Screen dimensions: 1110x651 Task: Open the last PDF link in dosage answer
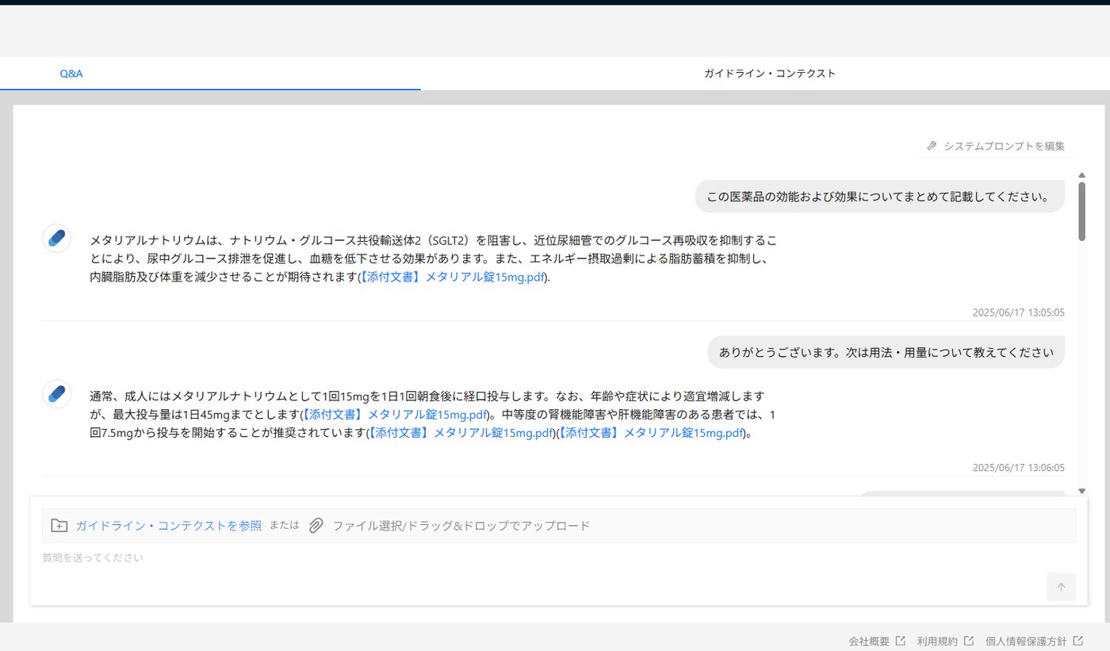(651, 433)
